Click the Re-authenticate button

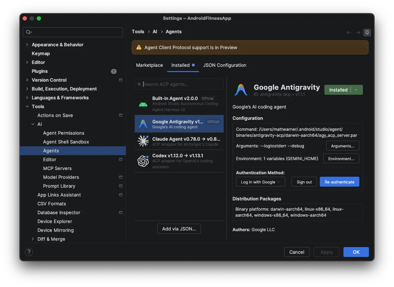click(x=339, y=182)
